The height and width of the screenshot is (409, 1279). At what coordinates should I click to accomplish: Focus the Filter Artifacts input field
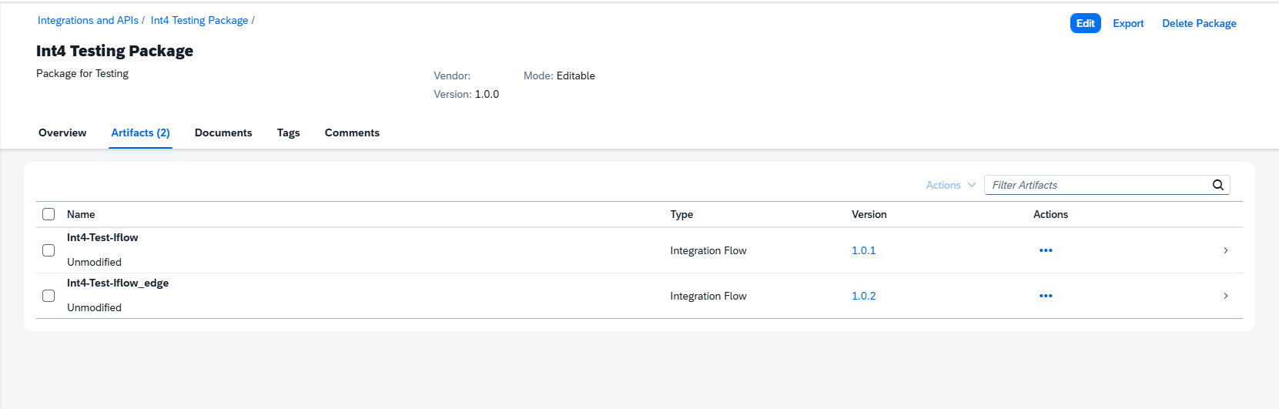point(1097,185)
